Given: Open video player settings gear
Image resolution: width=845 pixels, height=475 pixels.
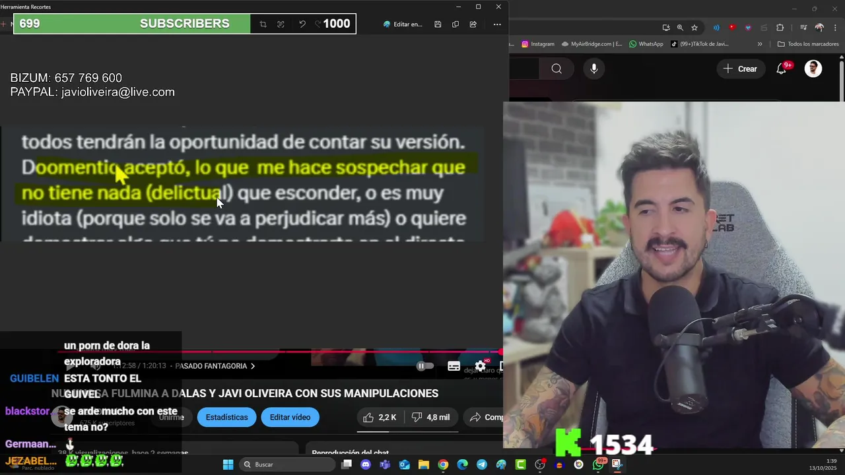Looking at the screenshot, I should [x=481, y=366].
